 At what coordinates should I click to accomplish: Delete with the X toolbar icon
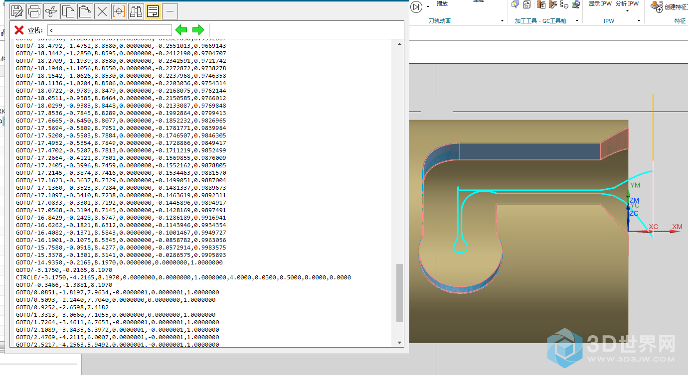point(102,11)
